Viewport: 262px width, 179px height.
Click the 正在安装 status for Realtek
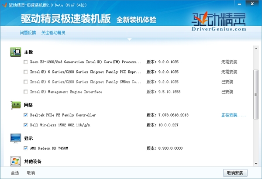click(x=234, y=115)
